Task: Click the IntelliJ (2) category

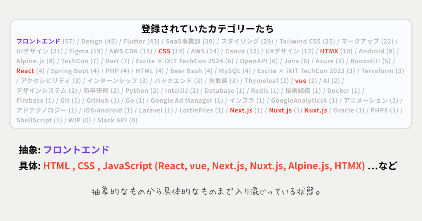Action: click(182, 91)
